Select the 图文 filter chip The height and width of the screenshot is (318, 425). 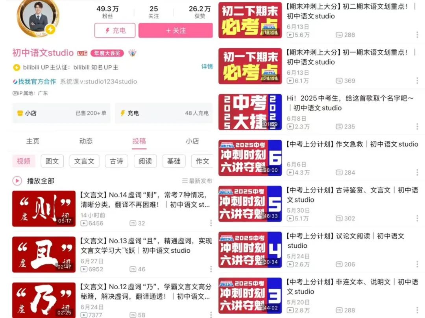(x=52, y=161)
